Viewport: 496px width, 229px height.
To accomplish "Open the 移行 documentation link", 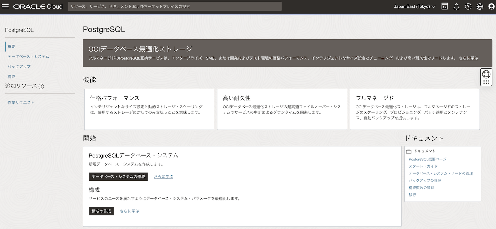I will (x=412, y=195).
